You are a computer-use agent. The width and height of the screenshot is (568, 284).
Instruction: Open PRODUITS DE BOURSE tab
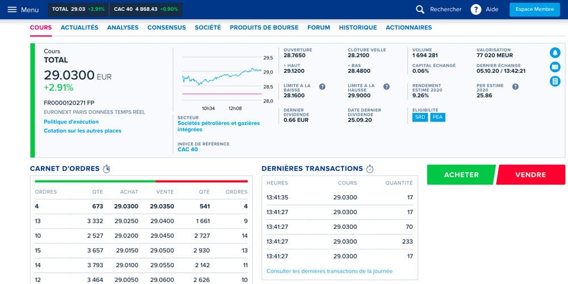(264, 27)
